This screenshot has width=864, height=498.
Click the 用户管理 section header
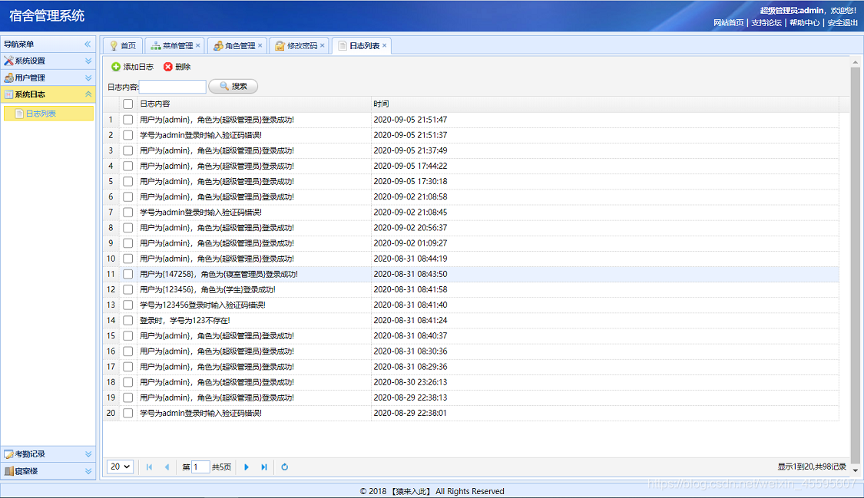[48, 78]
